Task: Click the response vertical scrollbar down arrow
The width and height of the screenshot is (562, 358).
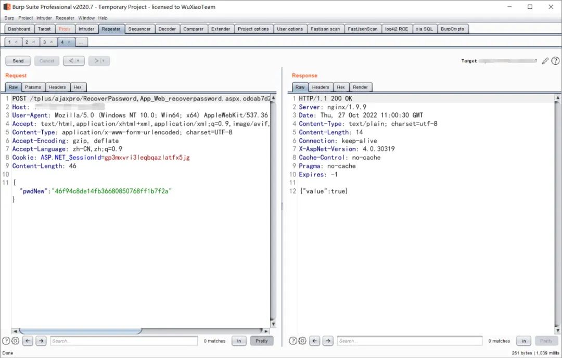Action: click(x=558, y=330)
